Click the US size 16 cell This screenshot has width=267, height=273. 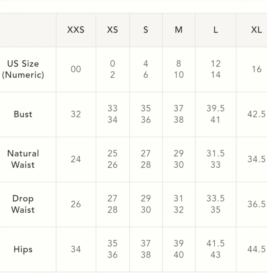click(x=257, y=69)
